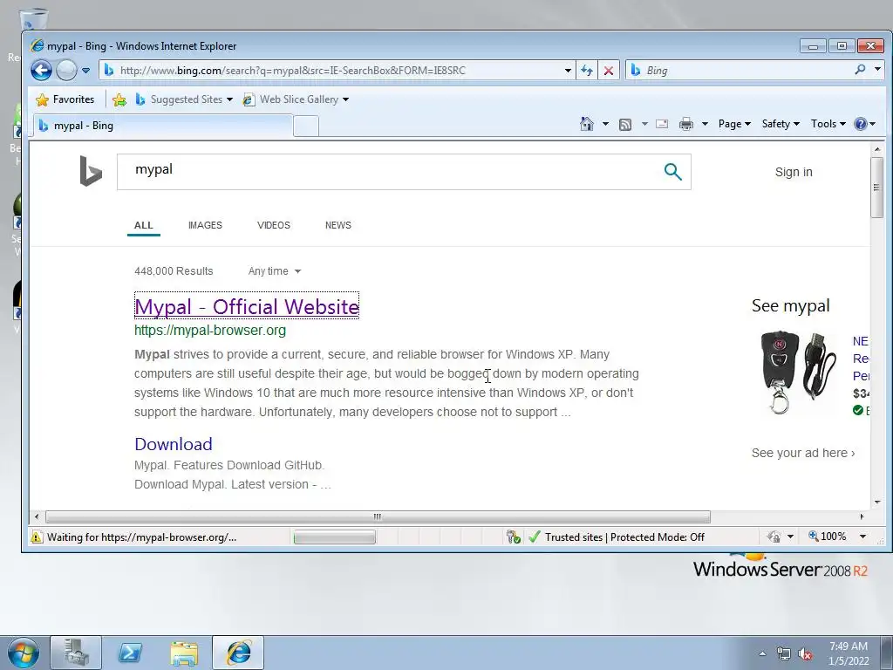This screenshot has width=893, height=670.
Task: Expand the Print options dropdown arrow
Action: coord(705,124)
